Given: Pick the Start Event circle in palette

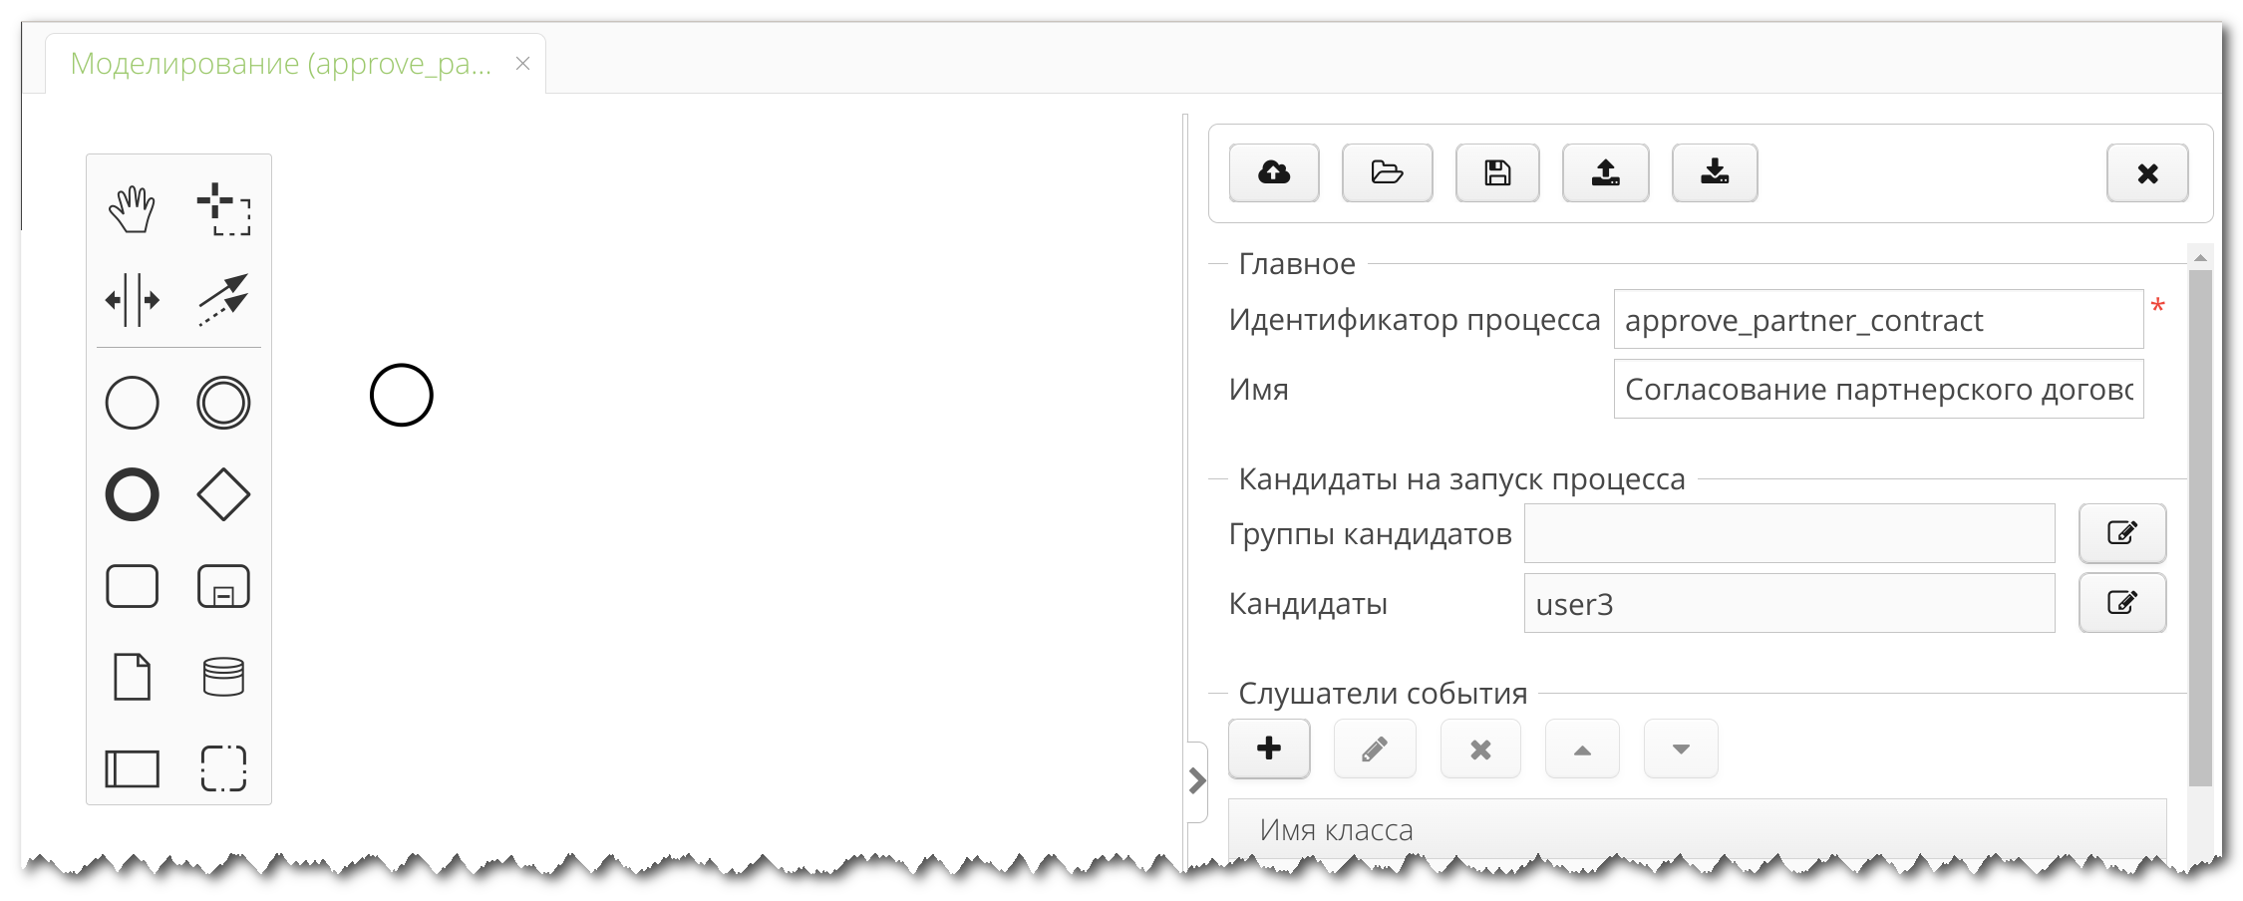Looking at the screenshot, I should (132, 403).
